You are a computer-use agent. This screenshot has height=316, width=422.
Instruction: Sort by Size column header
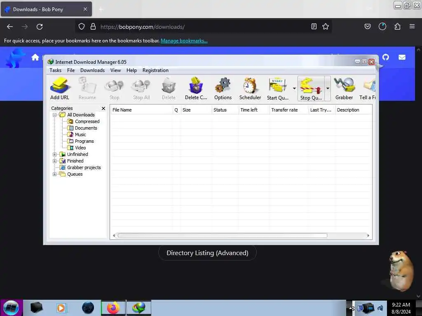(x=196, y=110)
